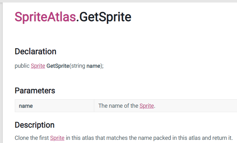
Task: Click 'Clone the first' text in description
Action: click(x=32, y=138)
